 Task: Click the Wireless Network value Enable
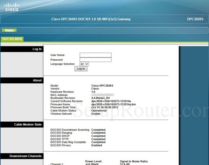pos(96,114)
